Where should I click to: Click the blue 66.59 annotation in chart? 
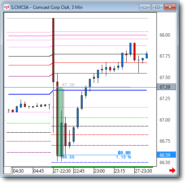(x=68, y=157)
